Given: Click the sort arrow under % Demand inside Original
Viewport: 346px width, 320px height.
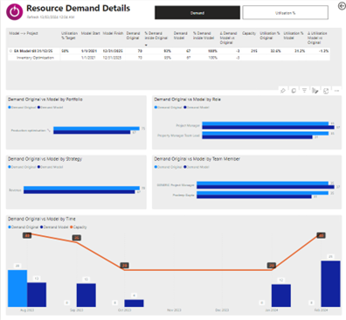Looking at the screenshot, I should click(x=146, y=45).
